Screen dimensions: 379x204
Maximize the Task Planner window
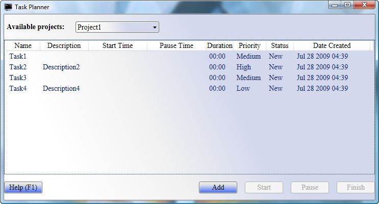[347, 5]
